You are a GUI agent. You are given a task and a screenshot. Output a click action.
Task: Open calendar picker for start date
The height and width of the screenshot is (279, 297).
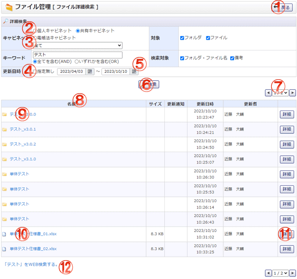[x=90, y=71]
